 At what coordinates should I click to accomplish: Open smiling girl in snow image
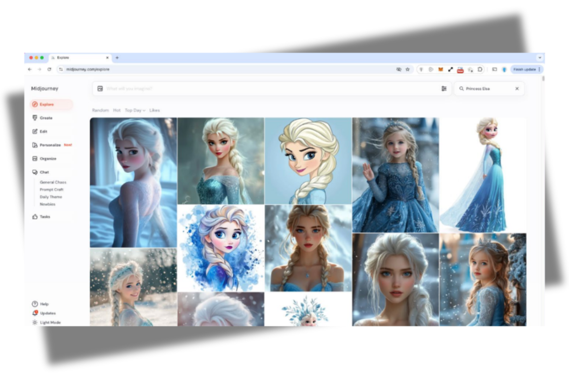[x=133, y=287]
